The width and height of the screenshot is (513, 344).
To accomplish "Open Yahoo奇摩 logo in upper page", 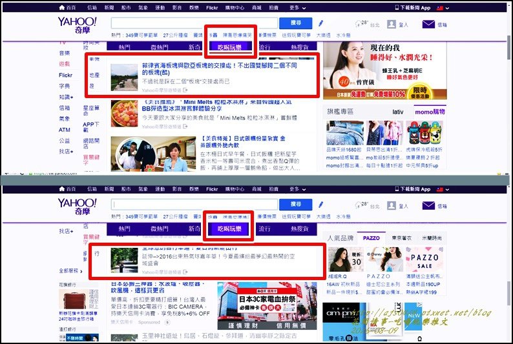I will coord(78,25).
